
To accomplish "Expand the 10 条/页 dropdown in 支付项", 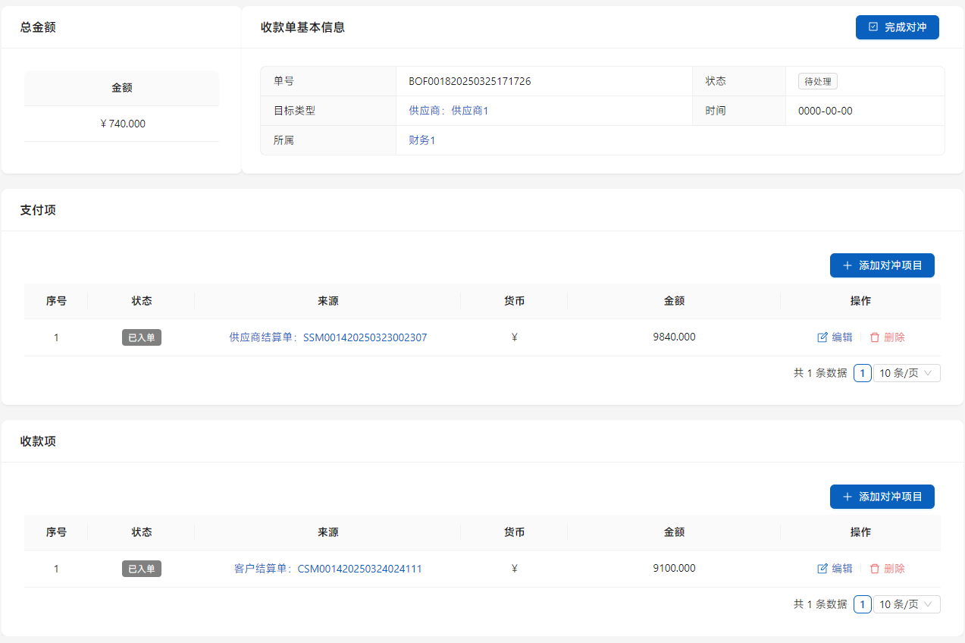I will click(907, 373).
